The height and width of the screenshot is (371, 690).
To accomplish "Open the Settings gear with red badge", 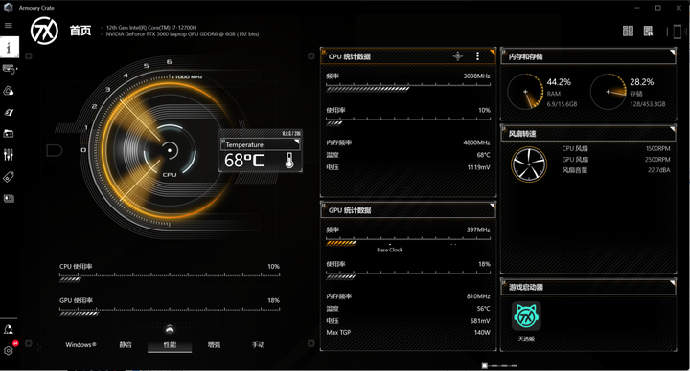I will [x=9, y=350].
